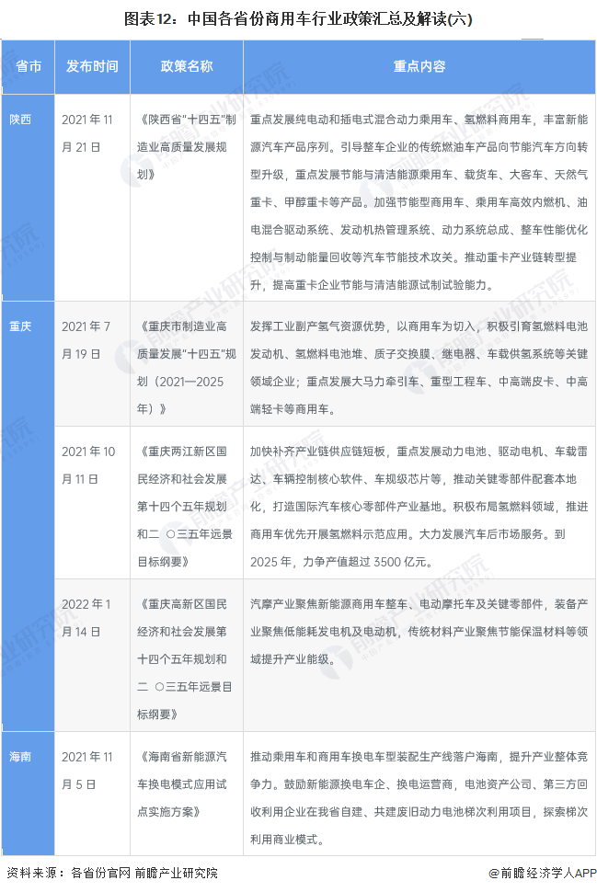597x892 pixels.
Task: Open the 海南省新能源汽车换电模式 policy name
Action: coord(187,783)
